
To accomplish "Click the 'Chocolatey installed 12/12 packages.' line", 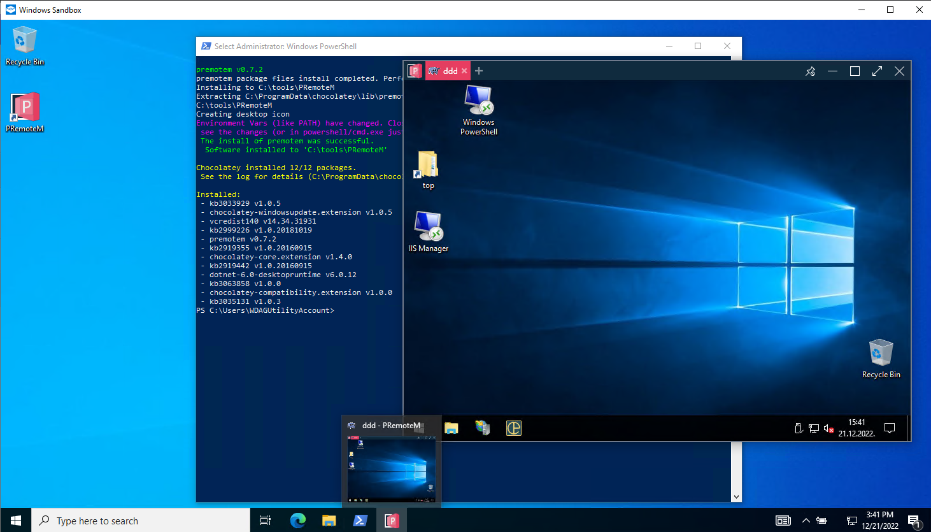I will click(x=276, y=168).
